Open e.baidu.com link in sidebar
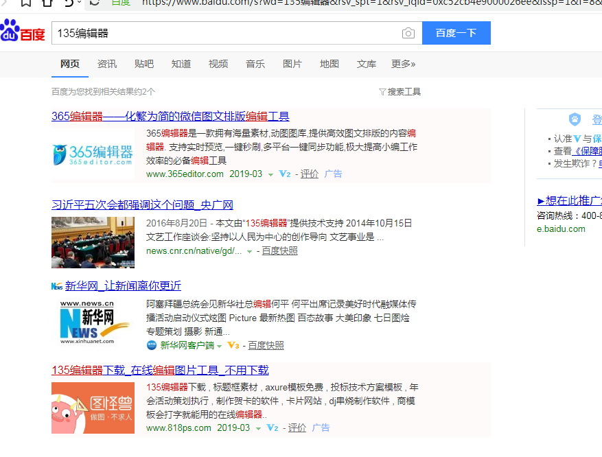 point(561,229)
